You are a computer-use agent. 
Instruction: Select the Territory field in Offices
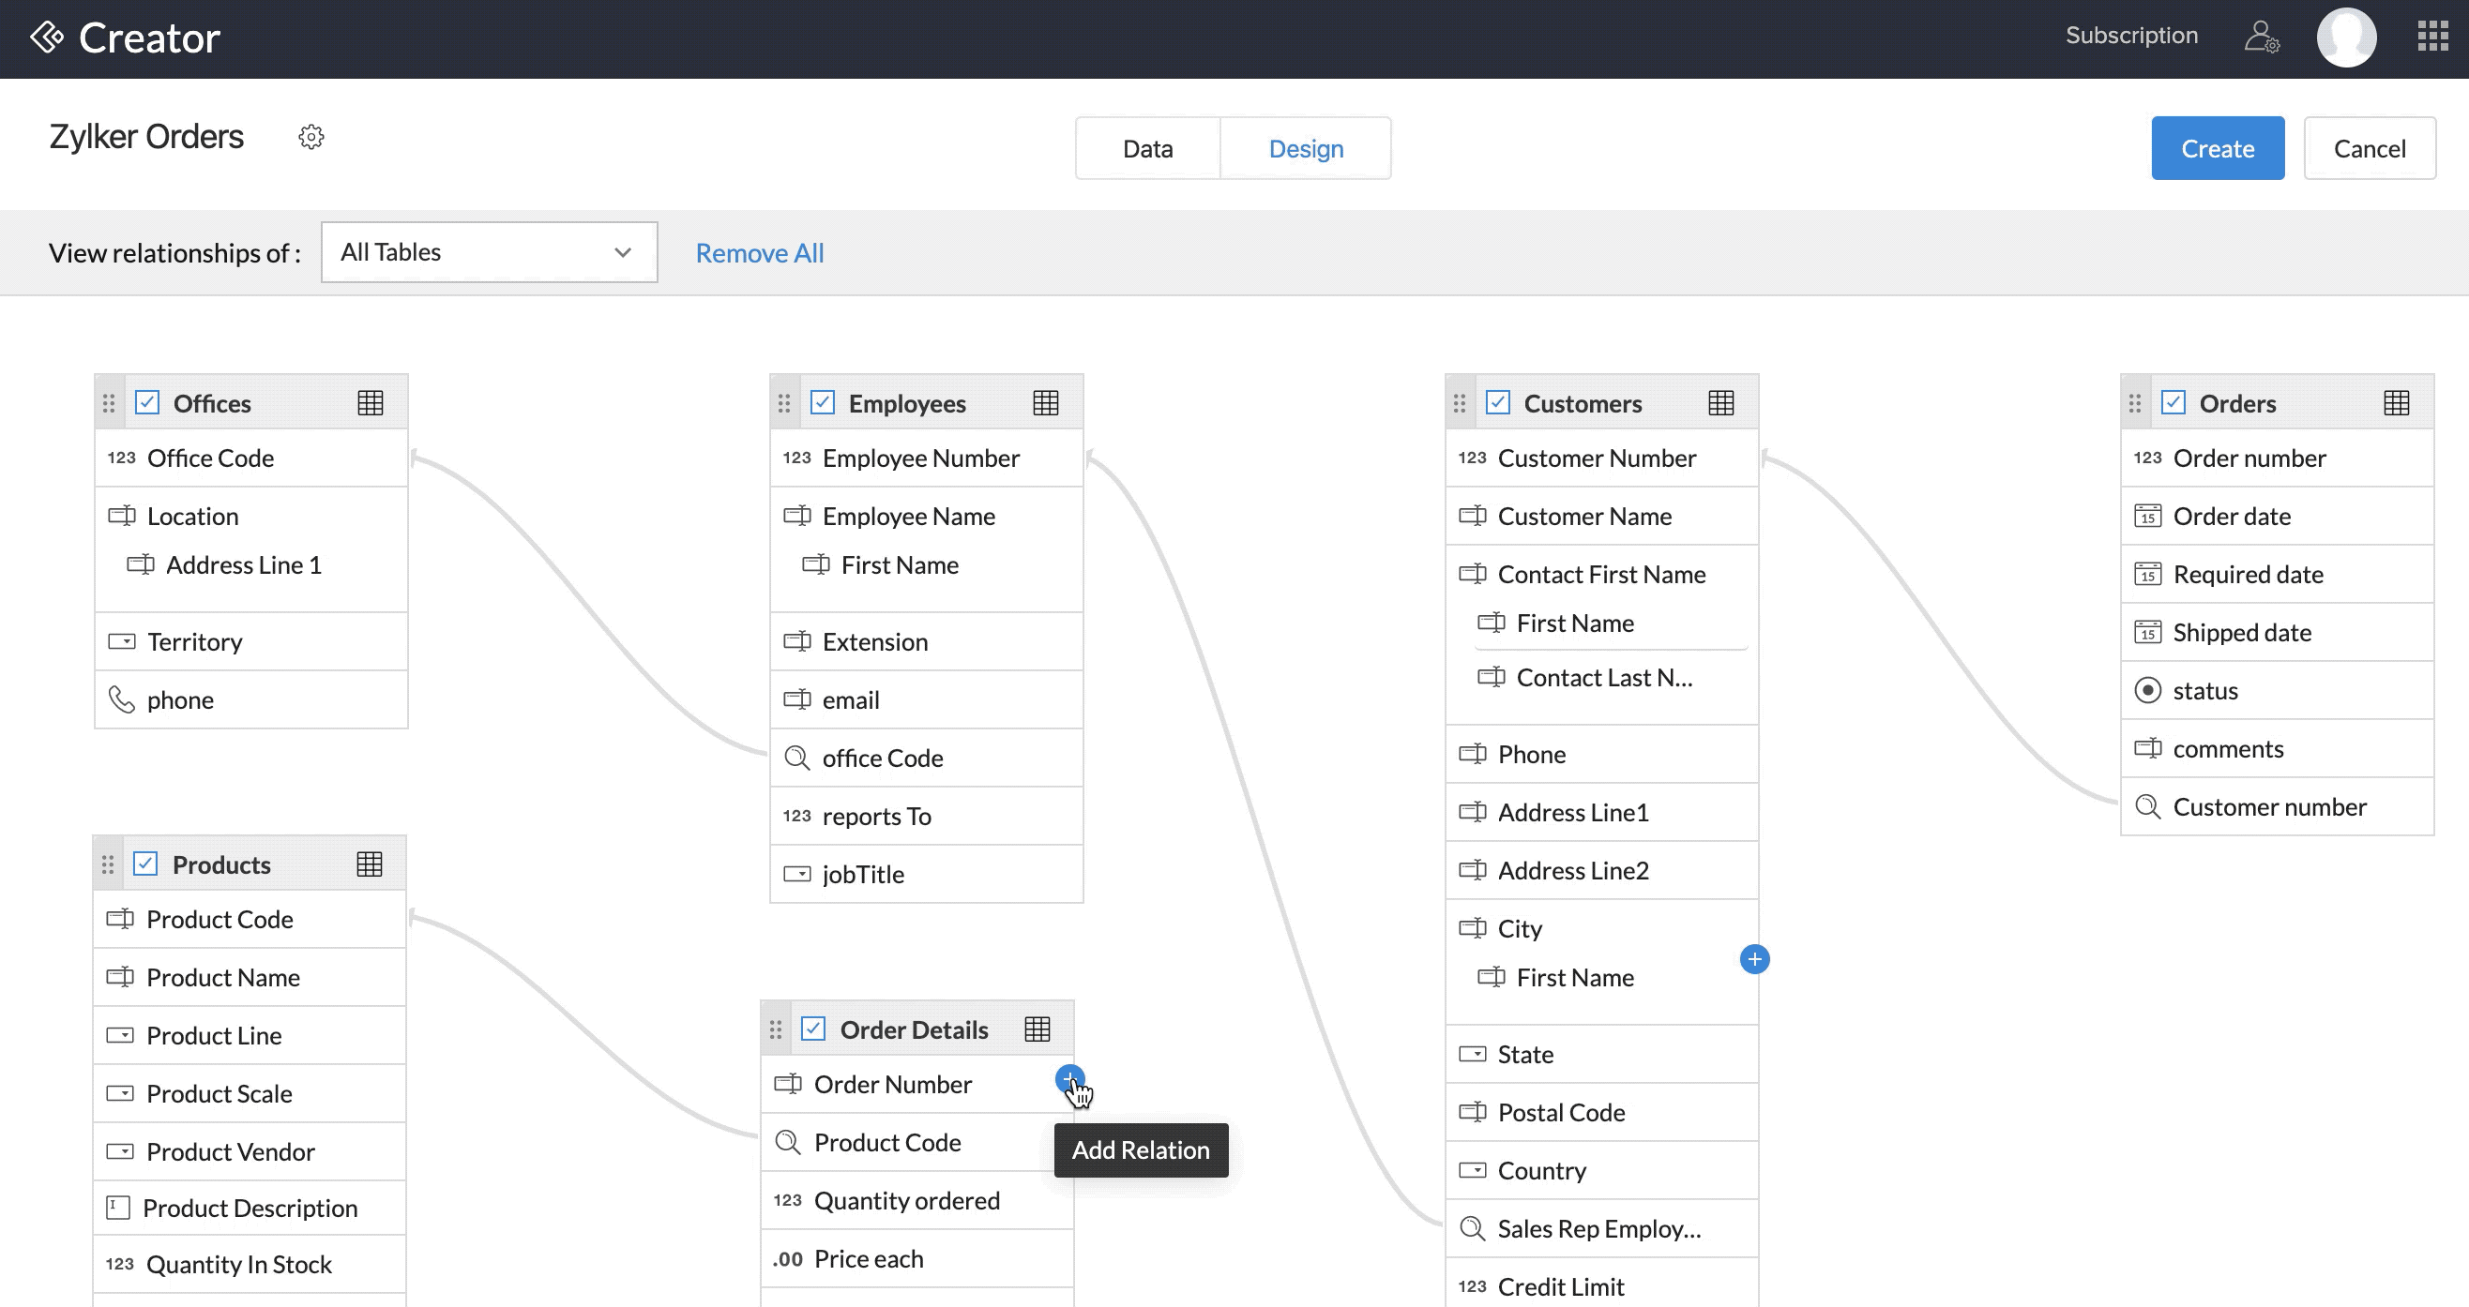tap(251, 642)
